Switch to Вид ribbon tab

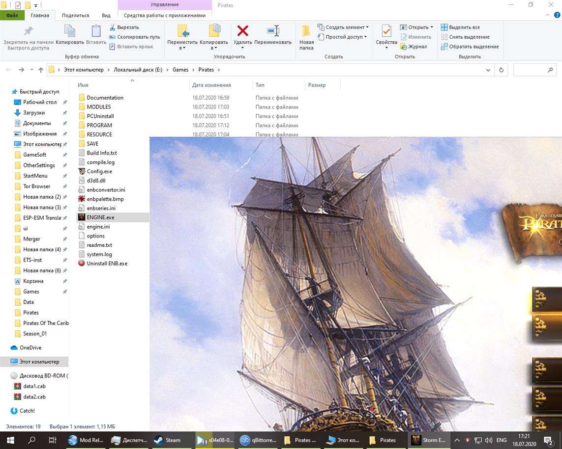106,15
